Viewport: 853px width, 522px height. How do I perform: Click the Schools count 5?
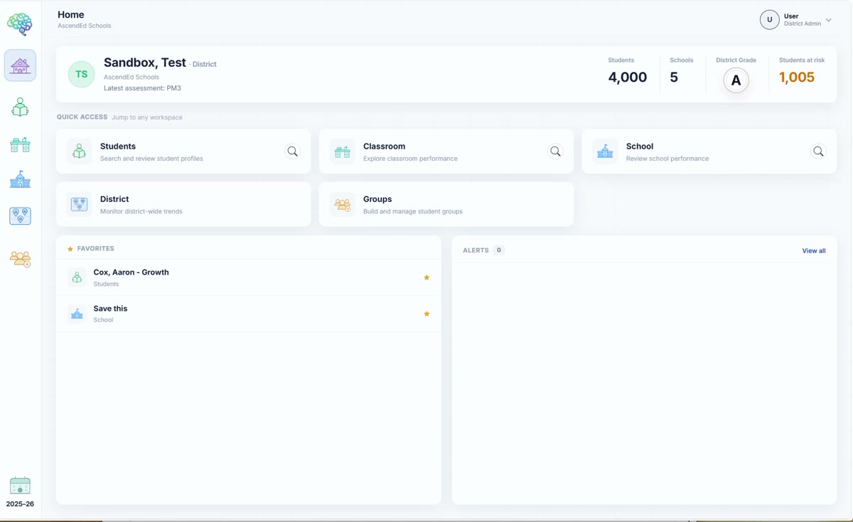[x=674, y=78]
